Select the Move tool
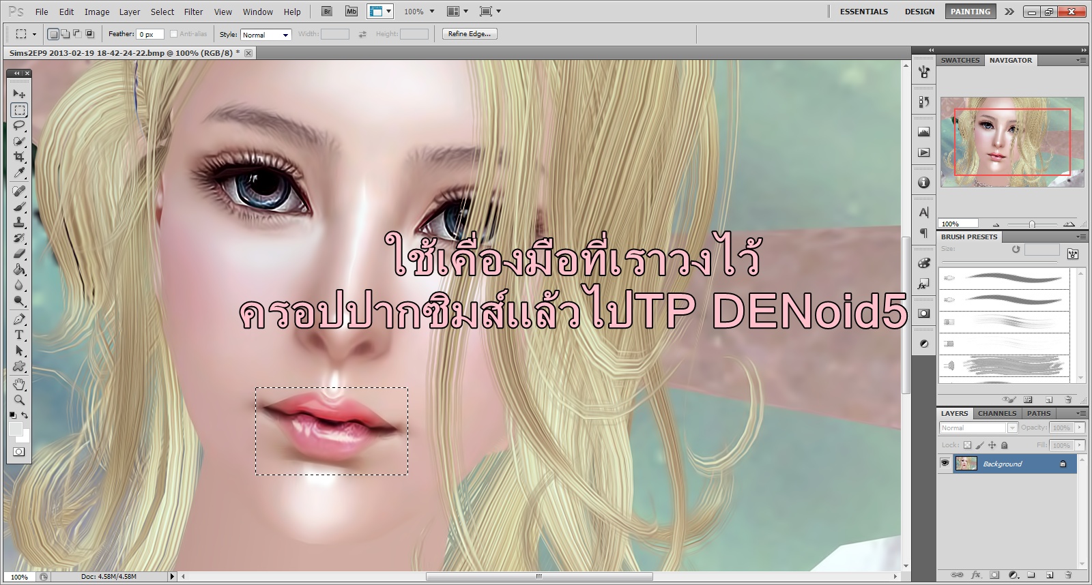1092x585 pixels. (19, 94)
